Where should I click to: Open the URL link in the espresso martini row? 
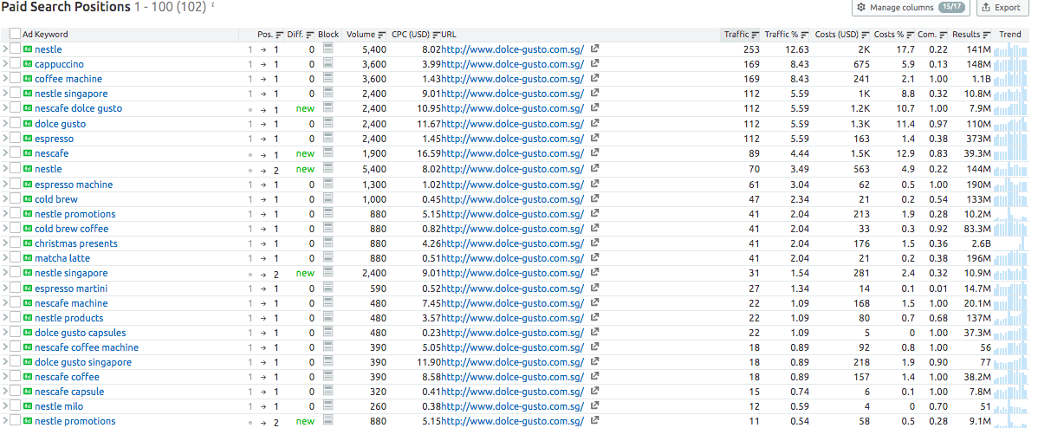[512, 289]
